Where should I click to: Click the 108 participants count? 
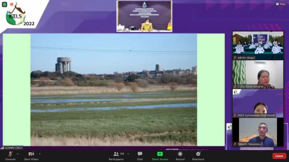pyautogui.click(x=122, y=154)
